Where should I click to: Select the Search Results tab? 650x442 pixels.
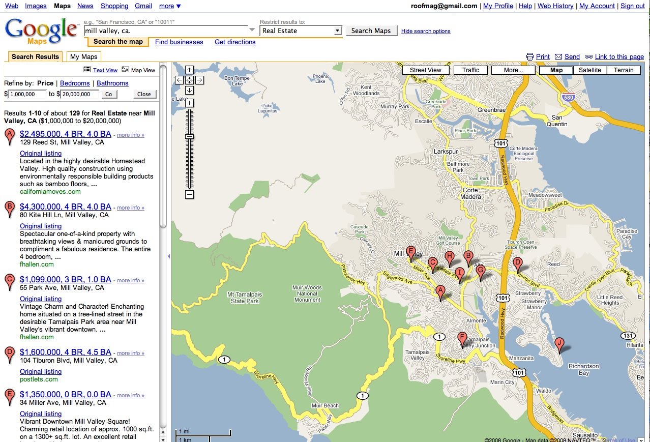pos(36,56)
